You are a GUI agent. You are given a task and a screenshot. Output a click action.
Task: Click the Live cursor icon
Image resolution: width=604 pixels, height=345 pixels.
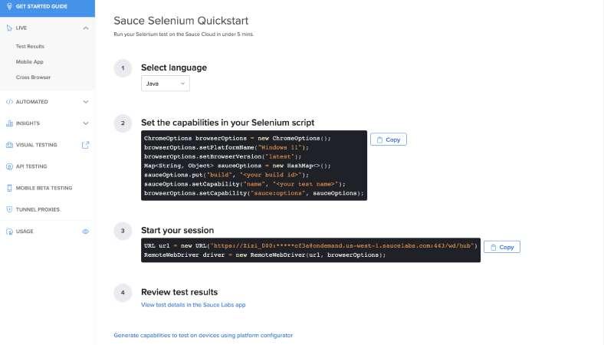pyautogui.click(x=8, y=28)
